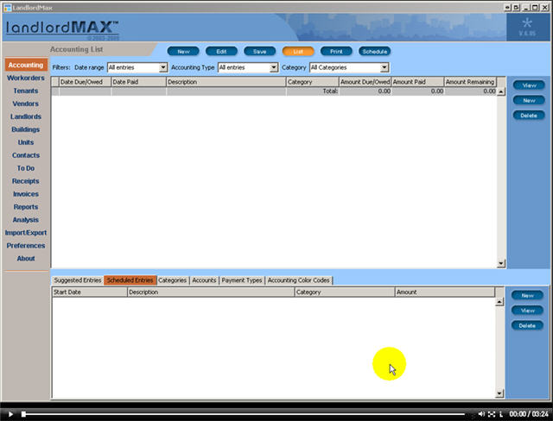Click the New button in top toolbar
The image size is (553, 421).
(183, 52)
